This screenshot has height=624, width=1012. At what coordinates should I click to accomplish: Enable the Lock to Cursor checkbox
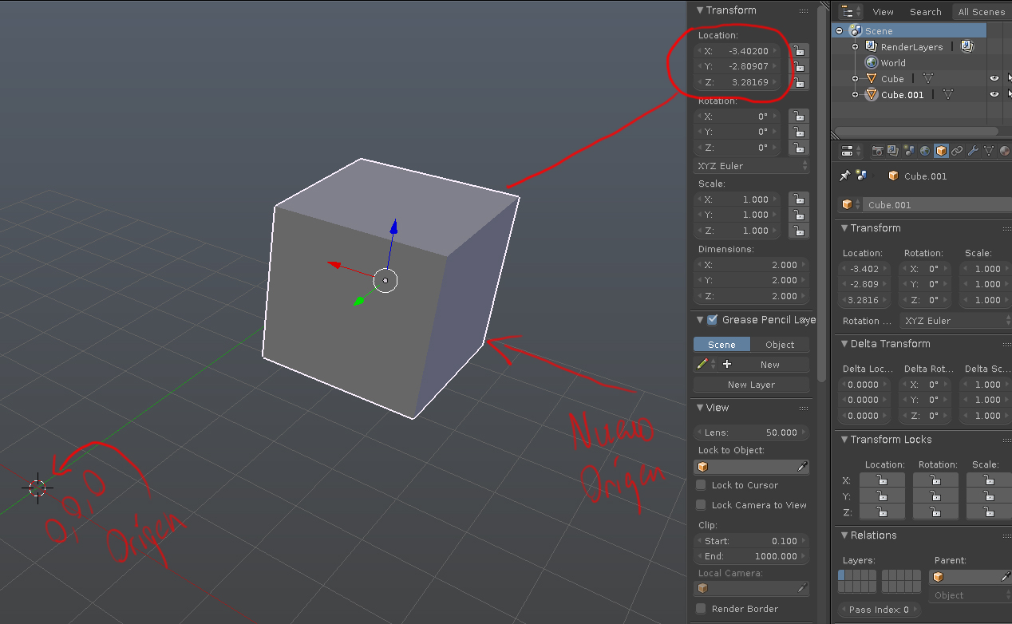702,485
